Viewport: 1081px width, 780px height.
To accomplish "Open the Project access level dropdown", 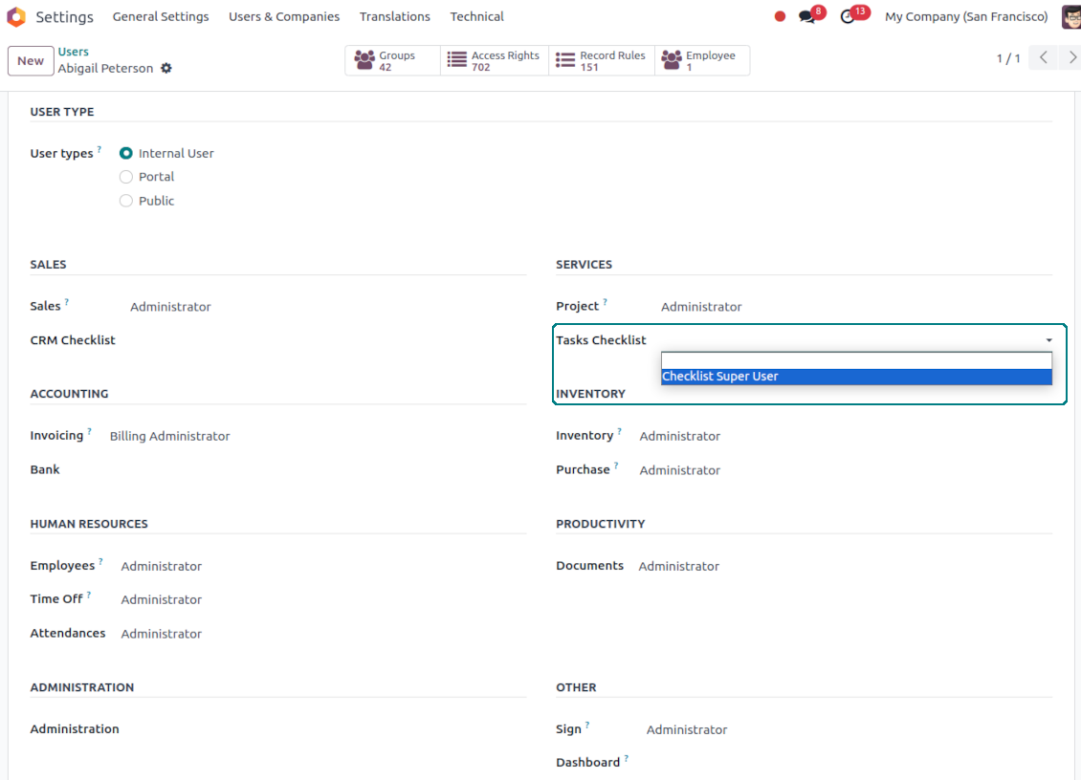I will tap(701, 307).
